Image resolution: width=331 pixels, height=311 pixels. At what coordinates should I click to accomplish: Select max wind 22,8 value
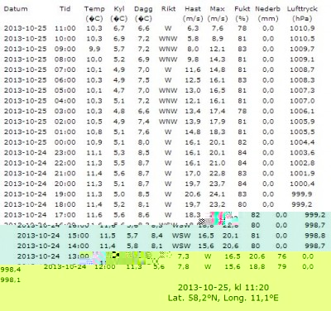click(x=218, y=174)
